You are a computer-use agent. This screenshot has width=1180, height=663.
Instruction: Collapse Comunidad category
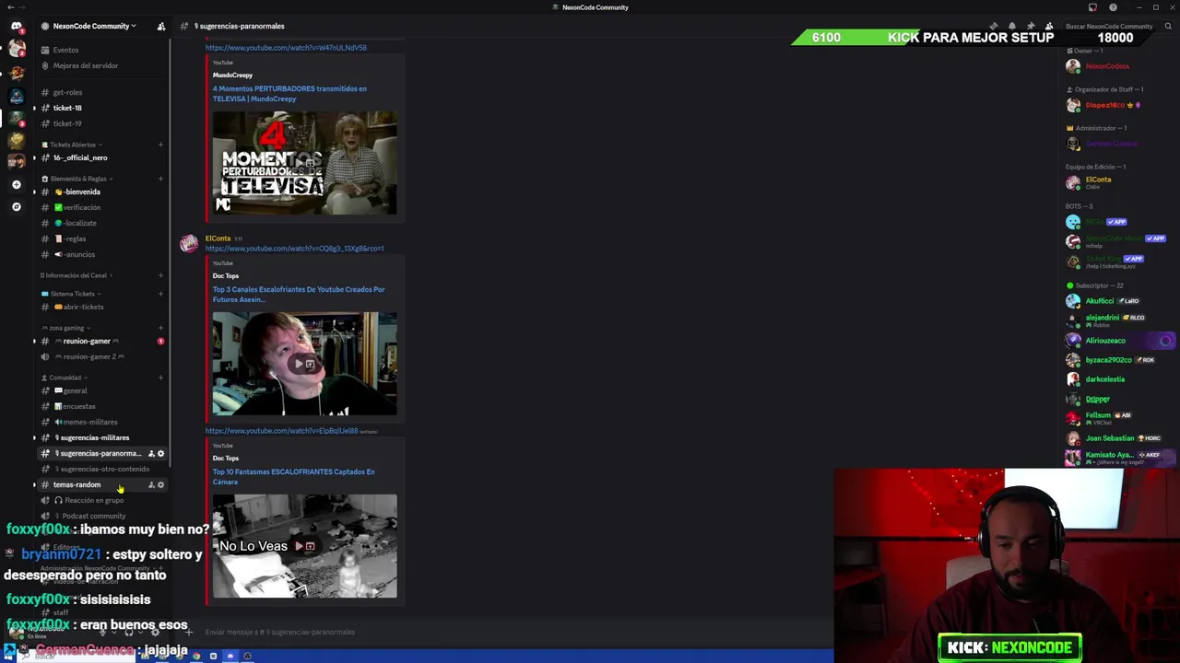(x=65, y=378)
